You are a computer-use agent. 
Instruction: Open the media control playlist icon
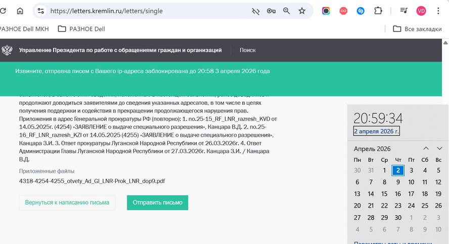click(x=404, y=11)
